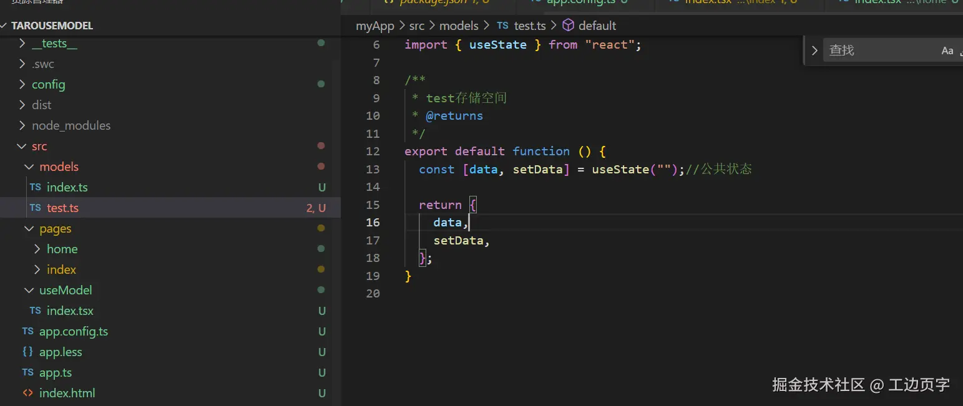The height and width of the screenshot is (406, 963).
Task: Click setData on line 17
Action: 459,241
